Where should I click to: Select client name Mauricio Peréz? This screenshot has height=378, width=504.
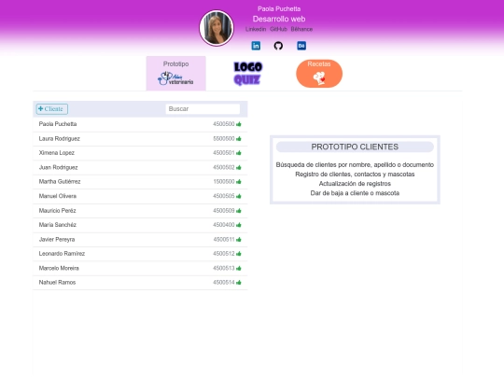57,211
